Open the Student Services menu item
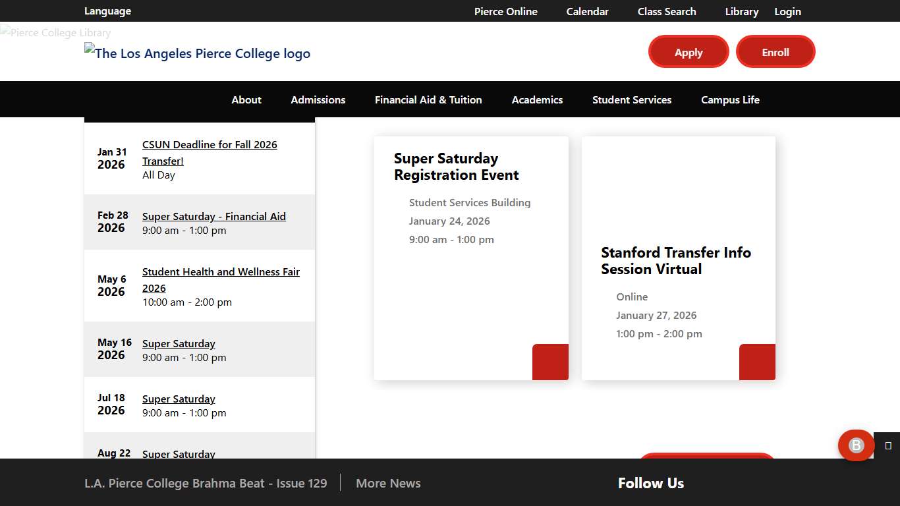 pyautogui.click(x=631, y=99)
